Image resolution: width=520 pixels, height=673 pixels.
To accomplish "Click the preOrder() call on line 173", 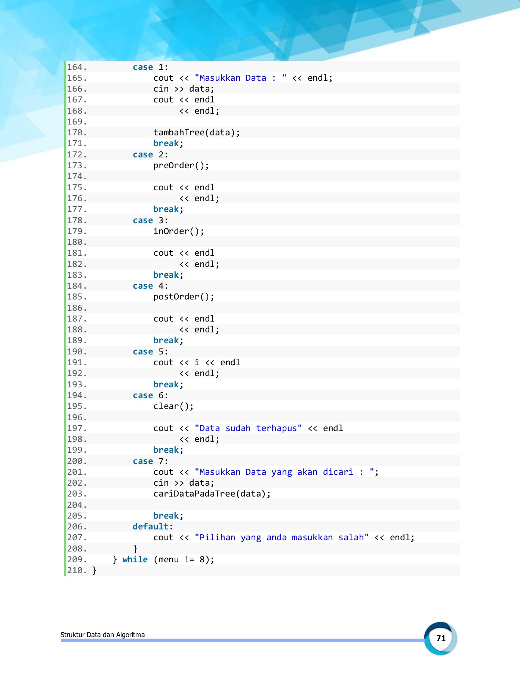I will [x=181, y=166].
